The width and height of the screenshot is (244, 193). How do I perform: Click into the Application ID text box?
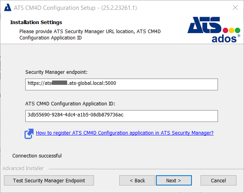121,116
